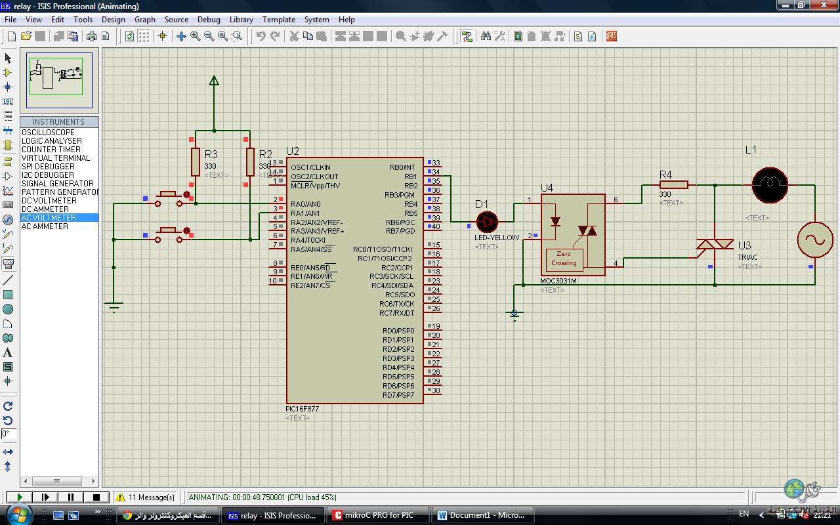Open the Design menu
The image size is (840, 525).
click(113, 20)
